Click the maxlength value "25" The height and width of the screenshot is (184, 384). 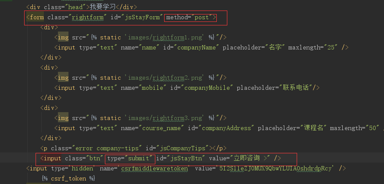330,47
